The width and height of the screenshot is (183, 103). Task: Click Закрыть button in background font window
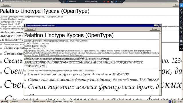coord(6,5)
